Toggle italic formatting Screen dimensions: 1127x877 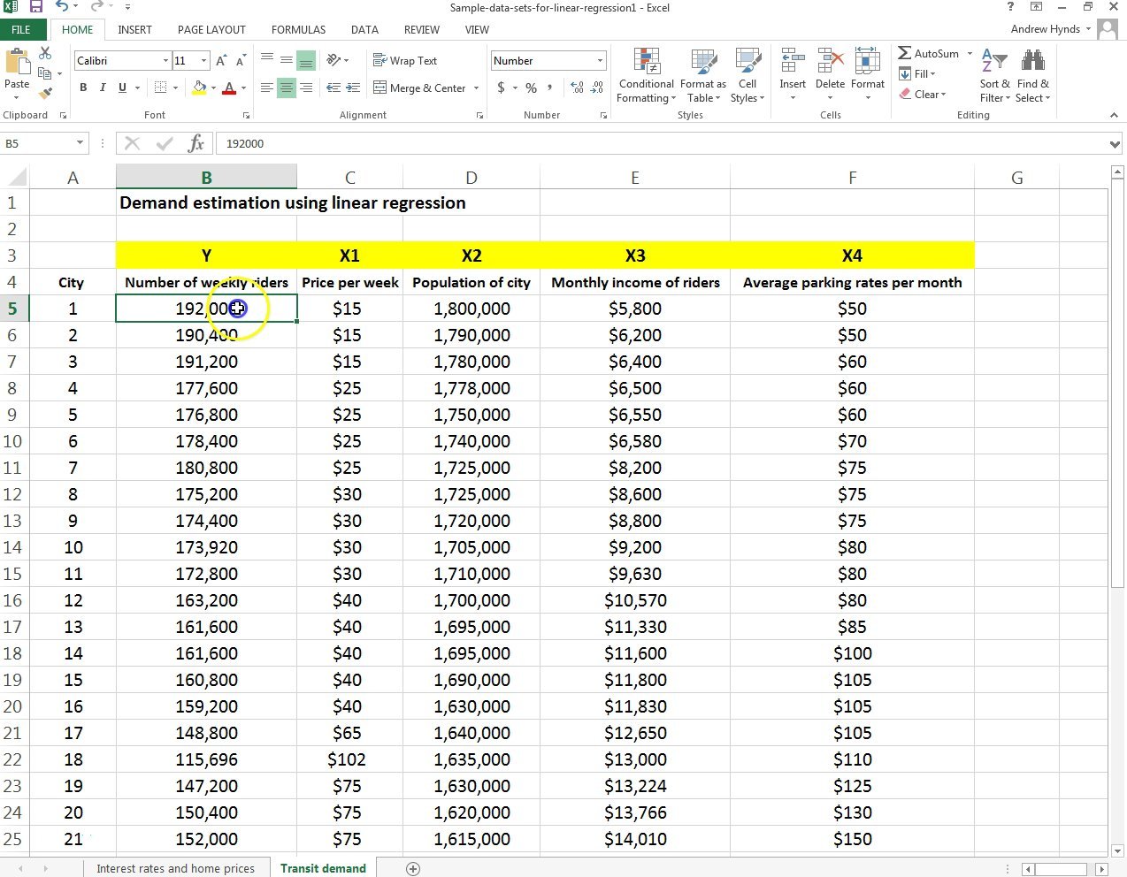click(x=102, y=88)
